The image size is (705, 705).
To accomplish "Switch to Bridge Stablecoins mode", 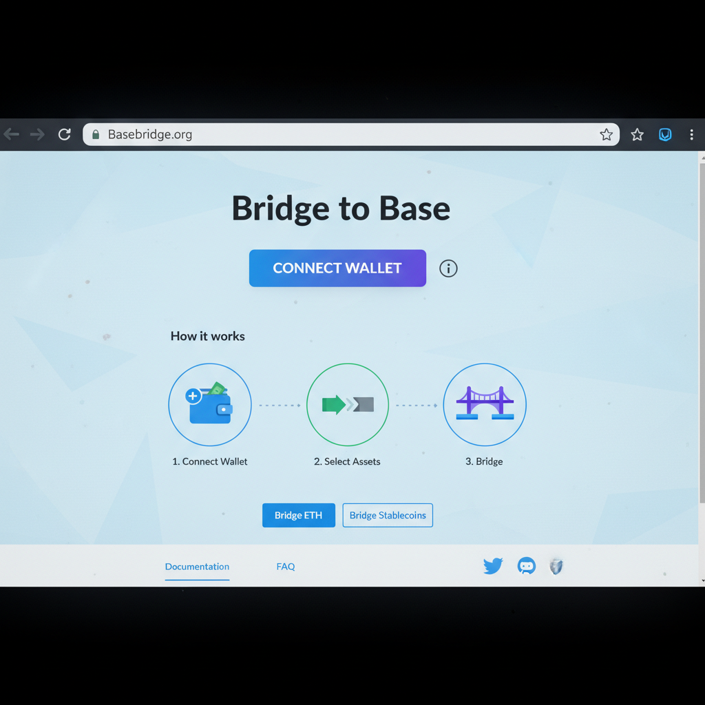I will tap(387, 515).
